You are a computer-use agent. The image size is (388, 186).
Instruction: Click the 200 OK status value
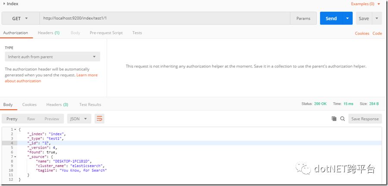coord(320,104)
